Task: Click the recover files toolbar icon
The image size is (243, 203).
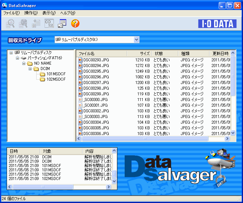Action: [x=36, y=23]
